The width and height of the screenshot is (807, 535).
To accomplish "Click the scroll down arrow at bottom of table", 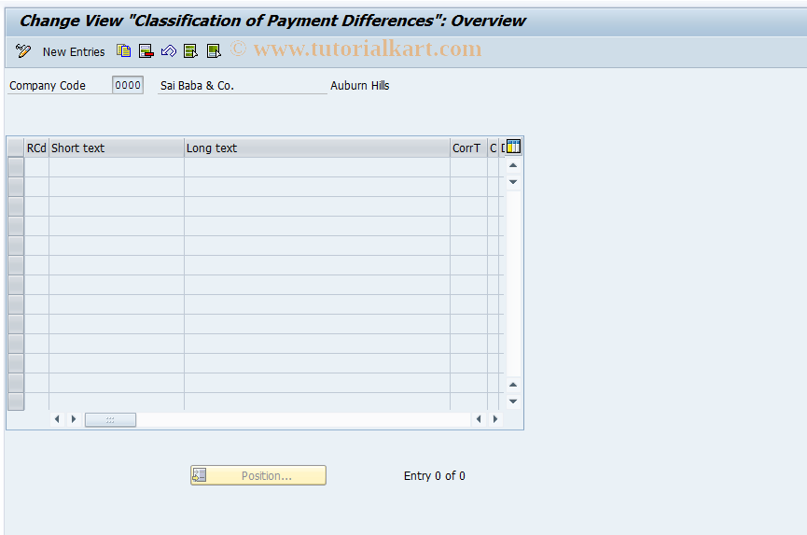I will 513,401.
